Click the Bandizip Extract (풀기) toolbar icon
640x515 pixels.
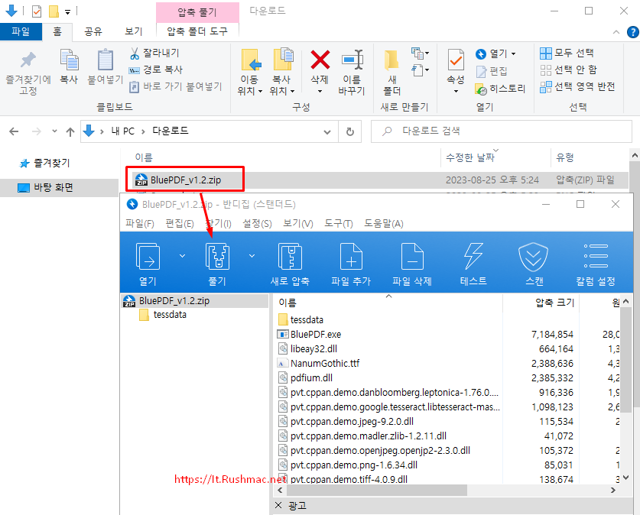pos(218,257)
